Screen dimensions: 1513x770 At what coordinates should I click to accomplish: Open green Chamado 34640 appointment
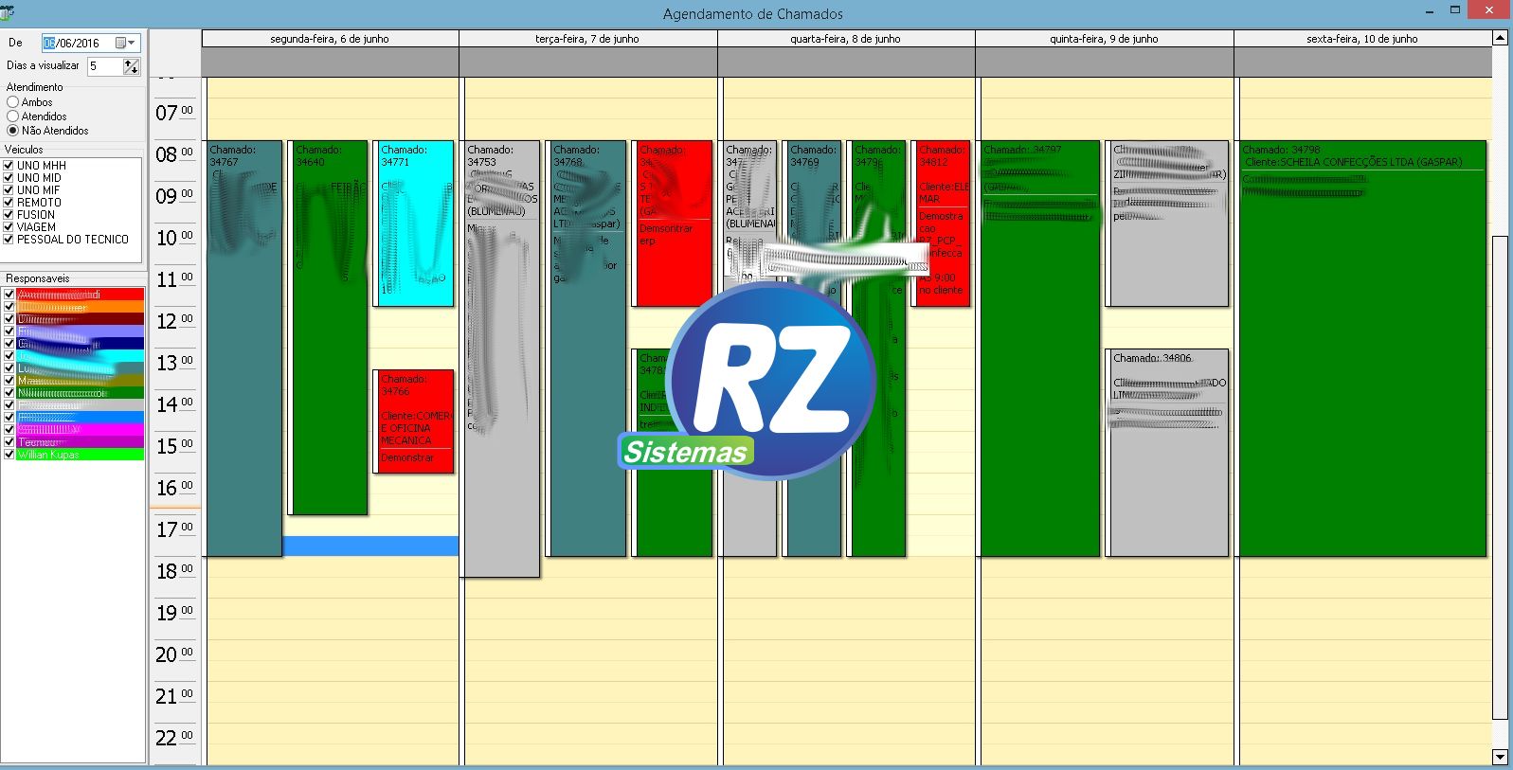[x=328, y=328]
